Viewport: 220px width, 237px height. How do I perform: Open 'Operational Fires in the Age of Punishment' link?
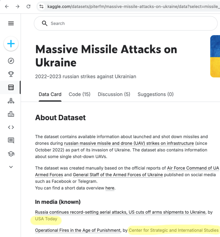(78, 230)
